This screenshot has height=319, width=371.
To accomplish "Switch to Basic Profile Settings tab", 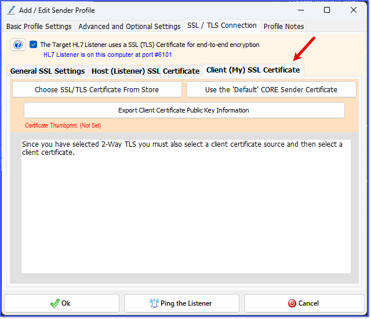I will pos(39,26).
